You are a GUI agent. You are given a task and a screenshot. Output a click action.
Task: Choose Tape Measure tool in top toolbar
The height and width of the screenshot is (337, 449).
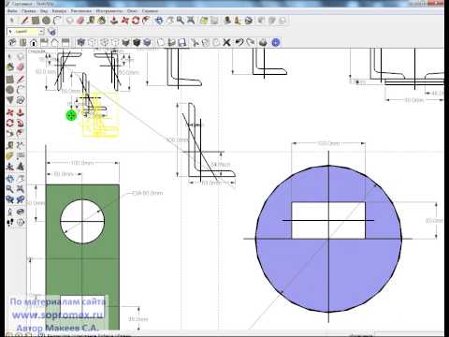tap(91, 21)
